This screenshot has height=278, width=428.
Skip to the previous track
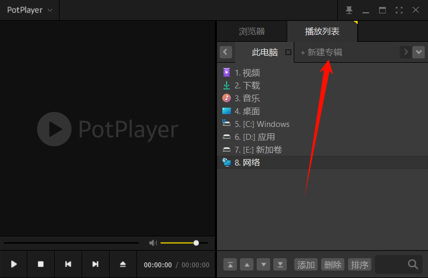[68, 264]
